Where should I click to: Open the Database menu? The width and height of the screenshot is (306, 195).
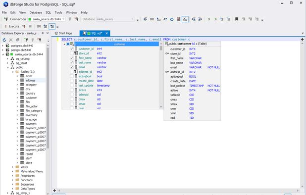36,12
